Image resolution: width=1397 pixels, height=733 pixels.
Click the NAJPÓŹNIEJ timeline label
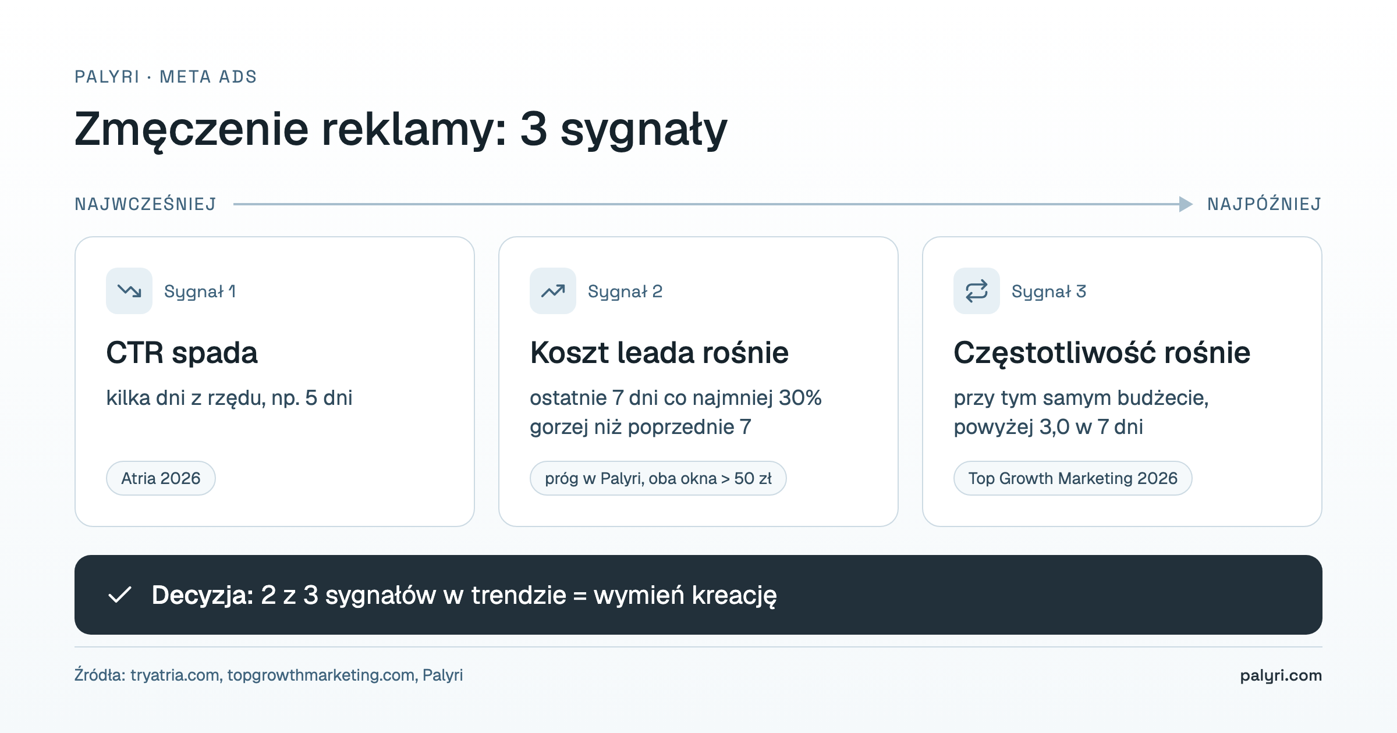(x=1264, y=204)
